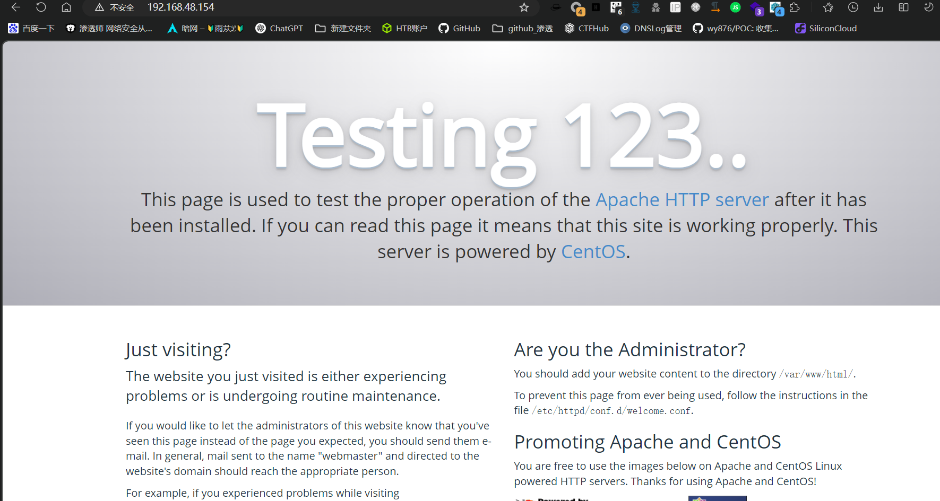This screenshot has width=940, height=501.
Task: Open the black square H extension
Action: click(596, 7)
